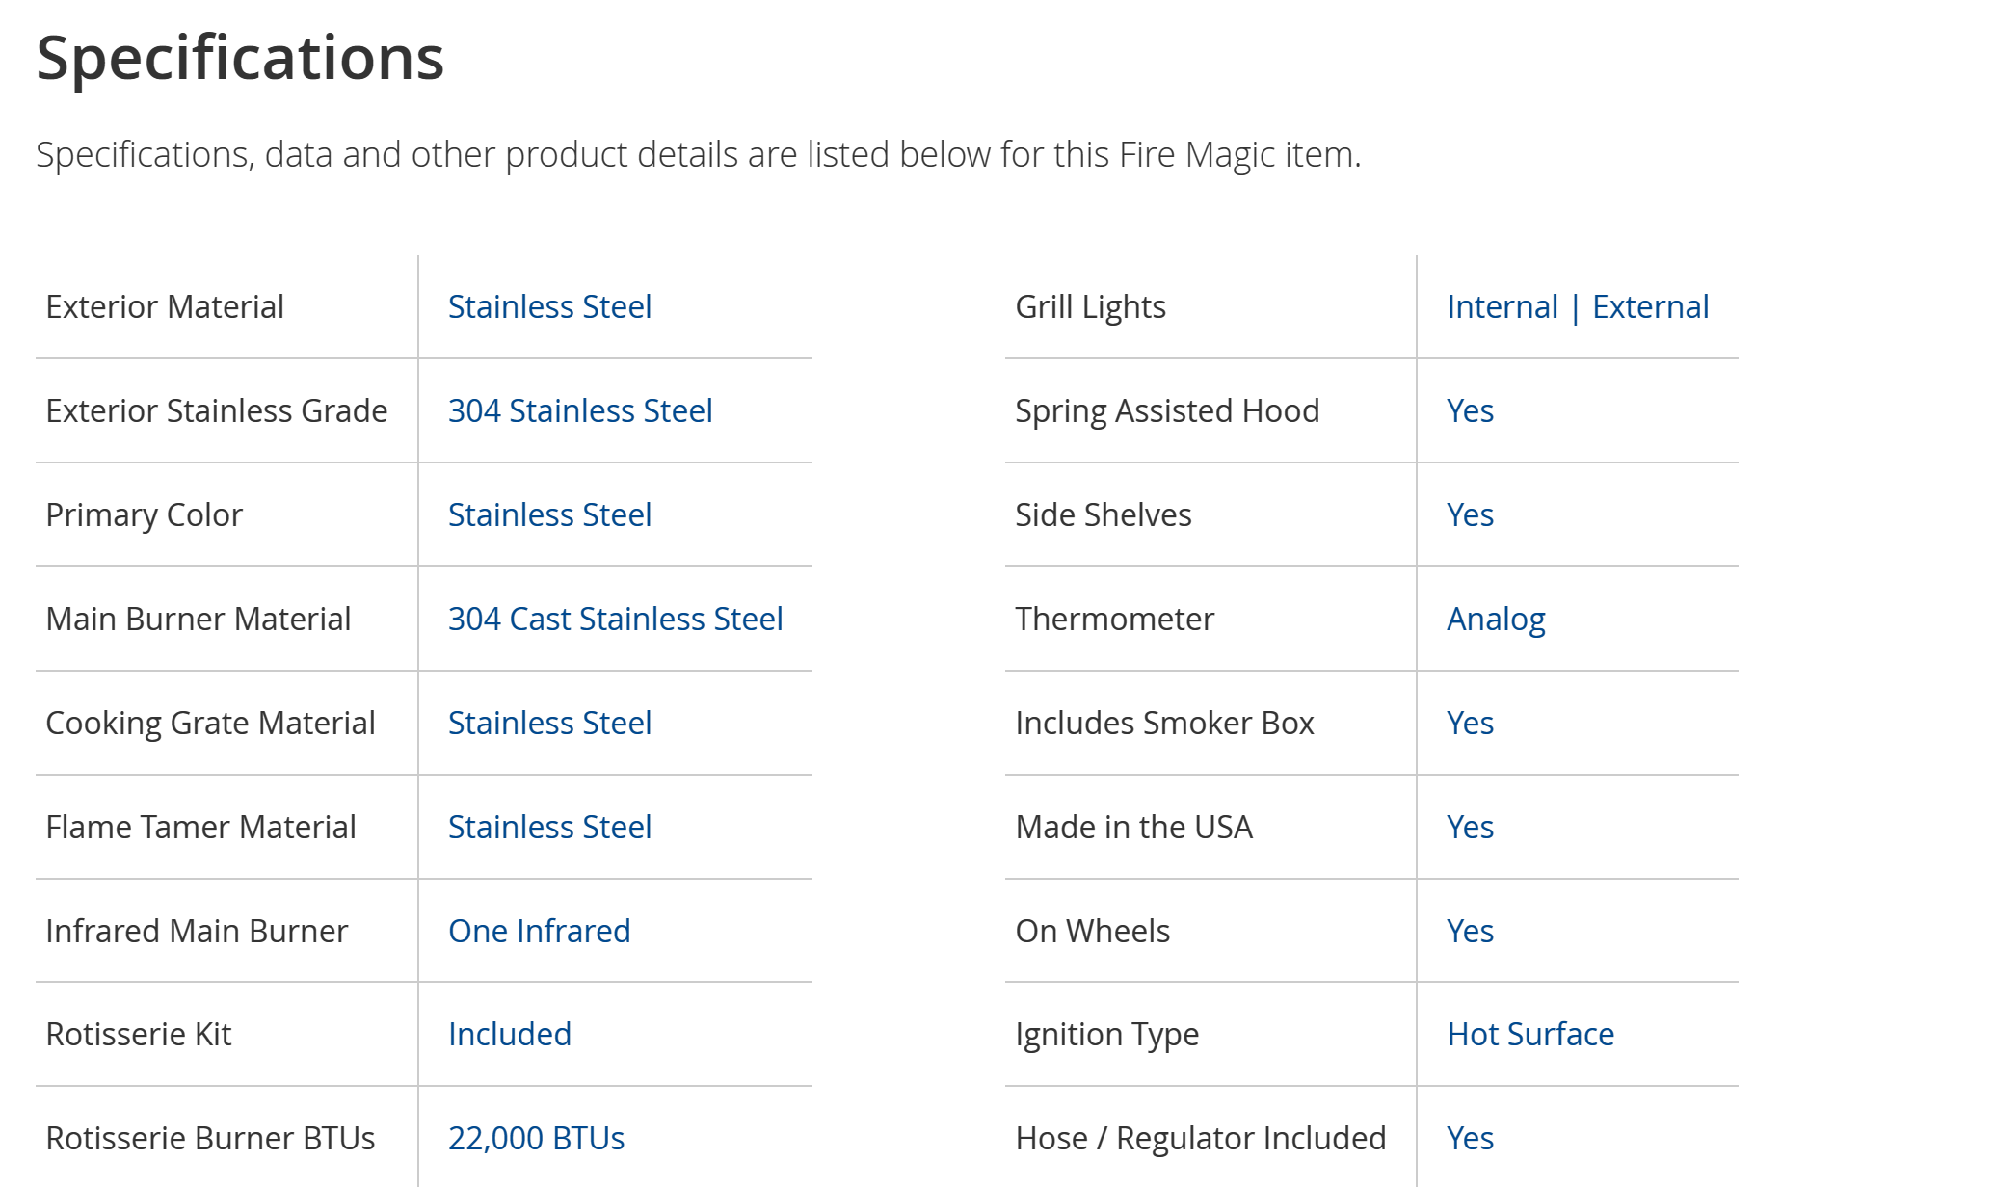Open Stainless Steel link for Cooking Grate Material
Screen dimensions: 1995x1187
(x=549, y=724)
